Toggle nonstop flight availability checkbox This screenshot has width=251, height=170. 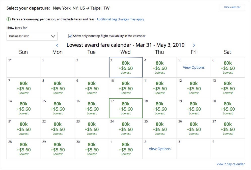click(70, 36)
